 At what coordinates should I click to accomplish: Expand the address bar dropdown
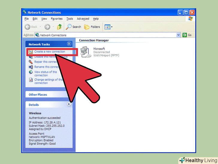tap(178, 35)
